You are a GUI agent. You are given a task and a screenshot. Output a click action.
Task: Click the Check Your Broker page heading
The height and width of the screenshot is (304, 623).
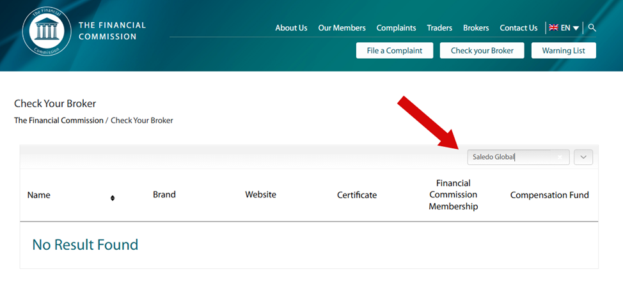[x=55, y=103]
